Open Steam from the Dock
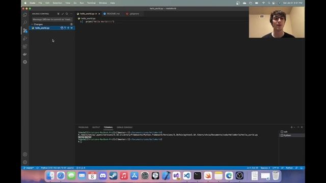This screenshot has width=326, height=183. [113, 176]
